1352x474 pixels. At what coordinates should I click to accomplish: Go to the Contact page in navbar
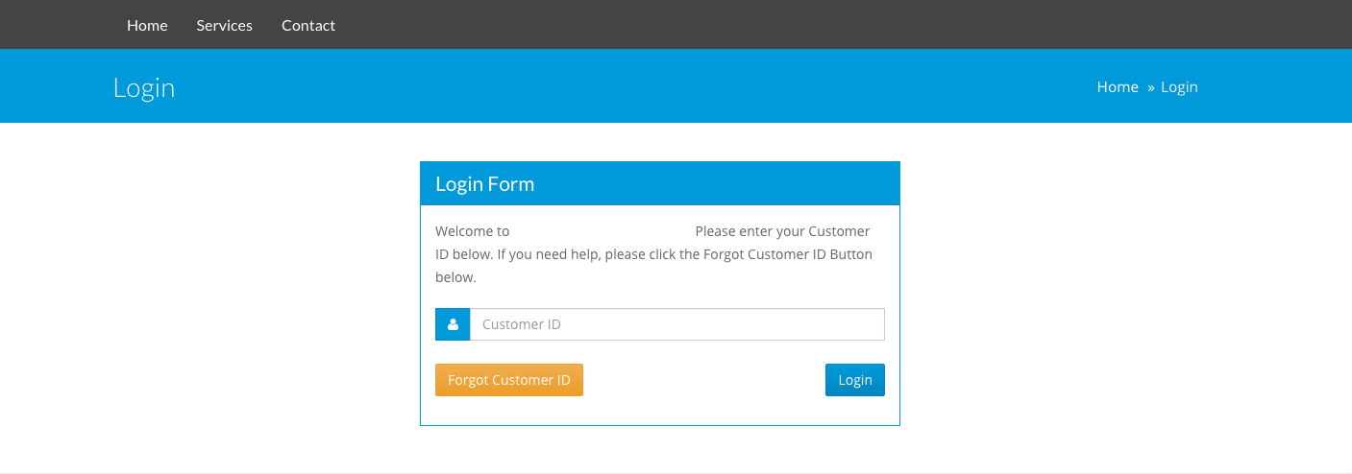click(308, 25)
